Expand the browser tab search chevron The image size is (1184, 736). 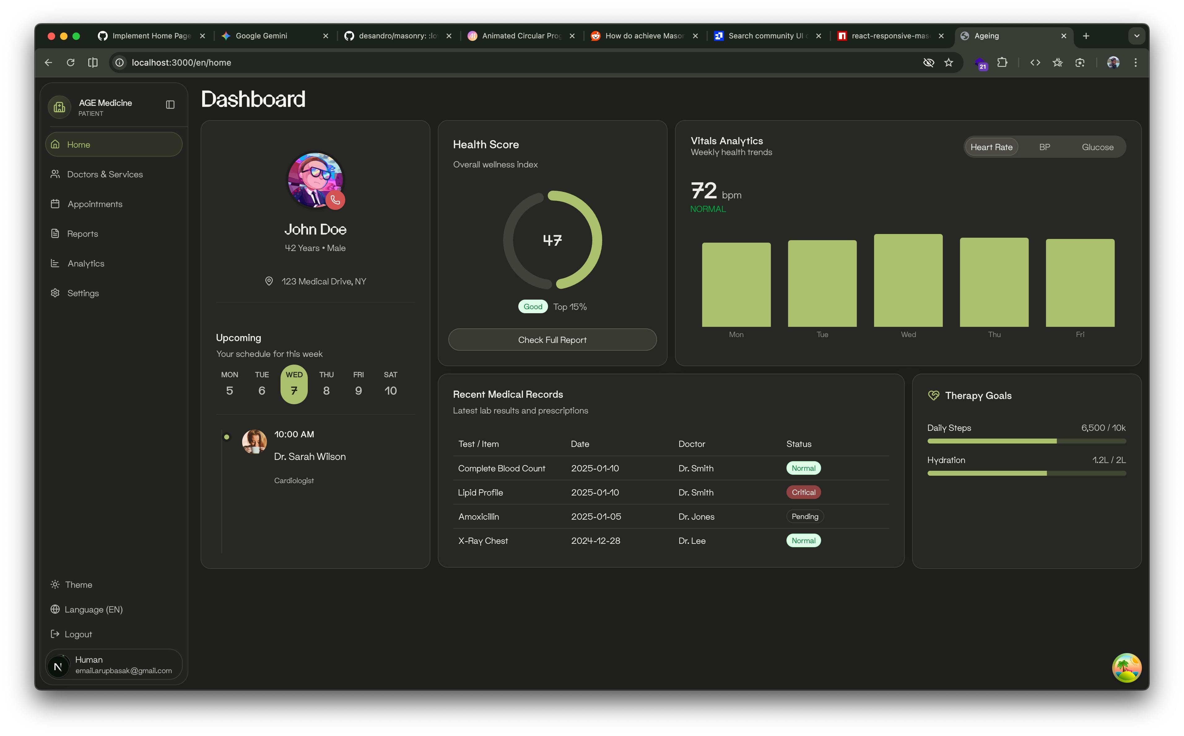coord(1136,36)
